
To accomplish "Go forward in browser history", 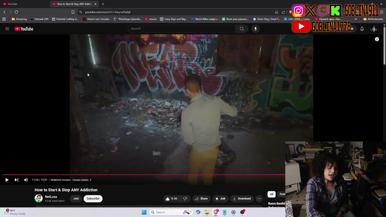I will point(10,12).
